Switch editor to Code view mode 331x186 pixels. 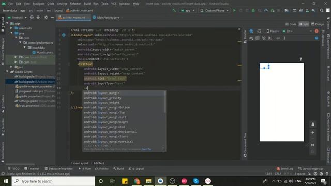(291, 24)
